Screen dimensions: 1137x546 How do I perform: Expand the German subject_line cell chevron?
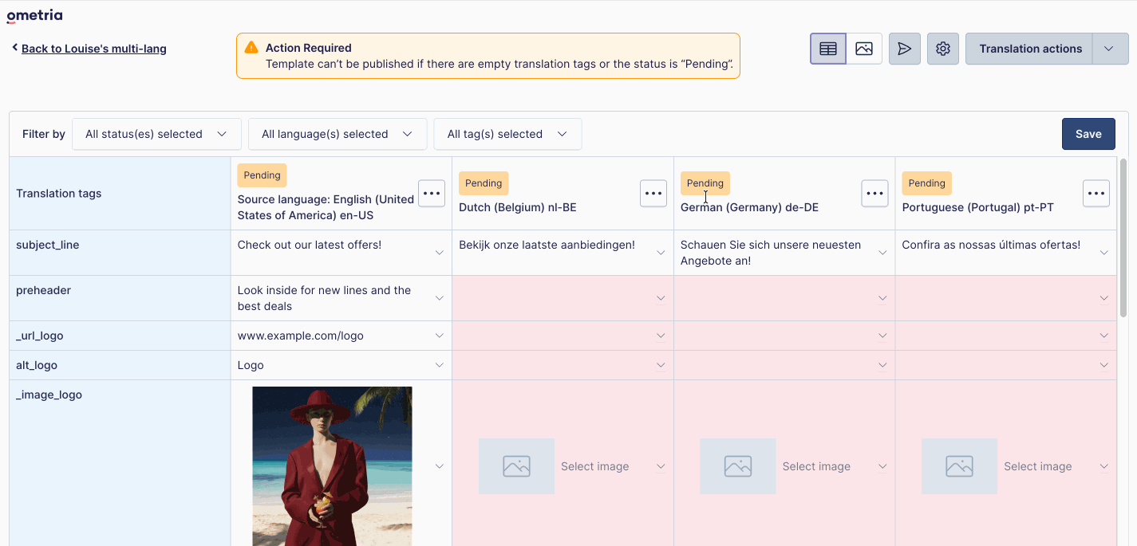[882, 253]
